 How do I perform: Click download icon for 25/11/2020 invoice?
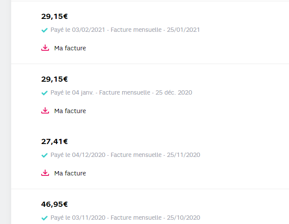tap(45, 173)
